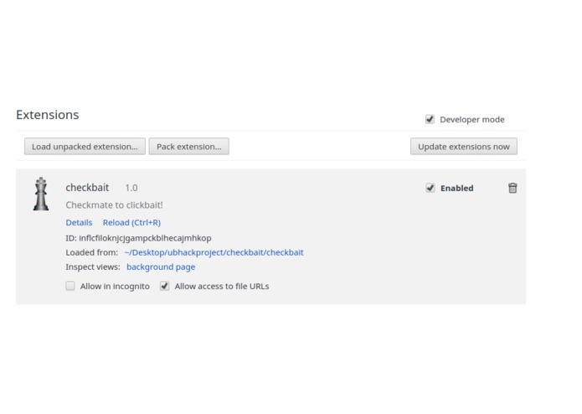Click the Developer mode label
Screen dimensions: 582x414
click(472, 120)
